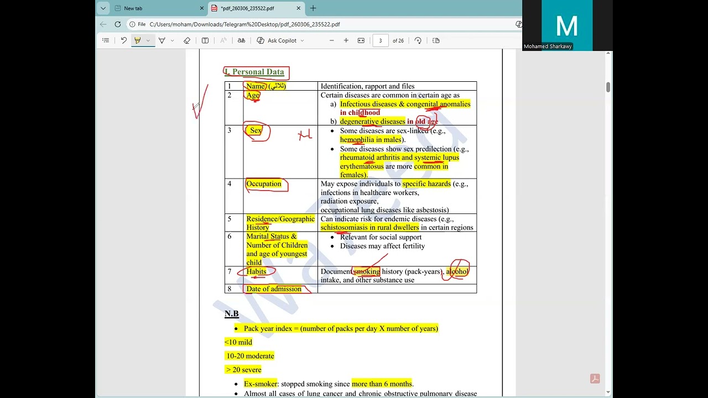Zoom in with the plus button
Screen dimensions: 708x398
tap(346, 40)
